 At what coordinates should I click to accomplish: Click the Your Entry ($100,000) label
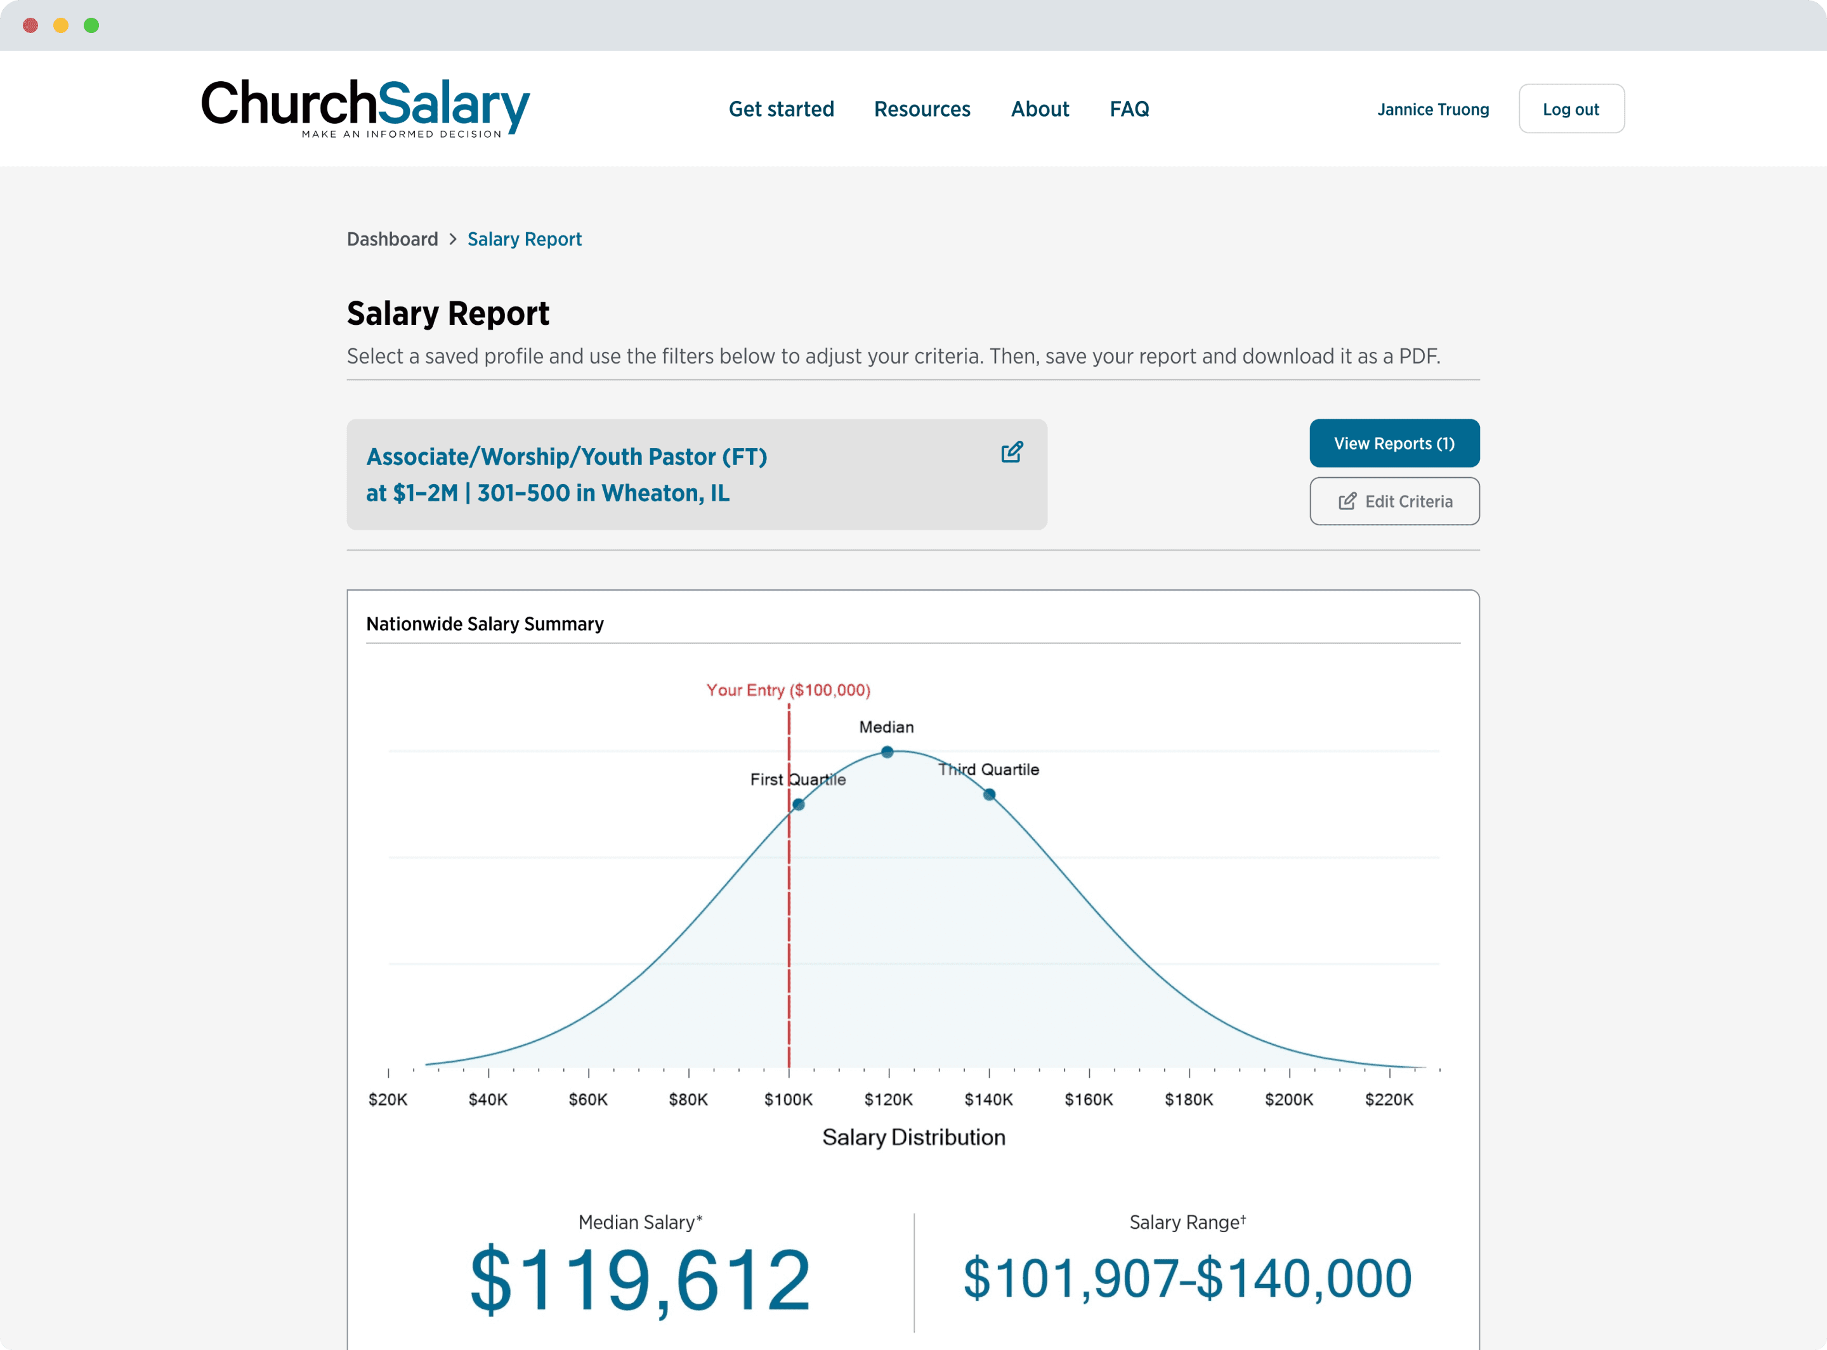click(788, 690)
